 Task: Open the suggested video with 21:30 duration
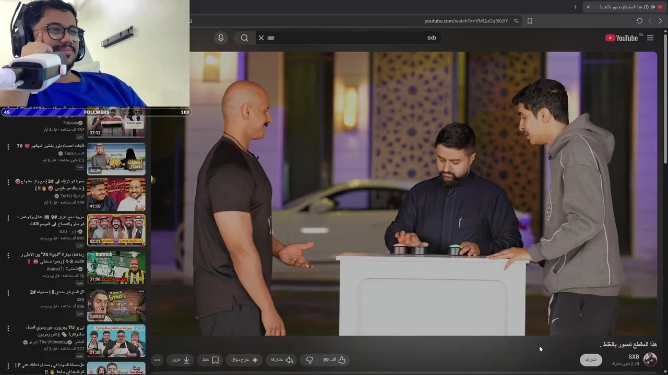[x=116, y=341]
